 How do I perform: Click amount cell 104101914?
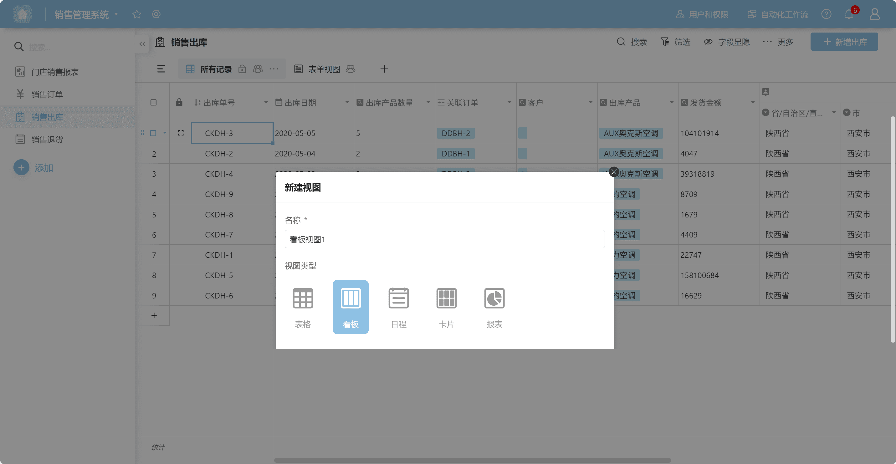tap(719, 133)
